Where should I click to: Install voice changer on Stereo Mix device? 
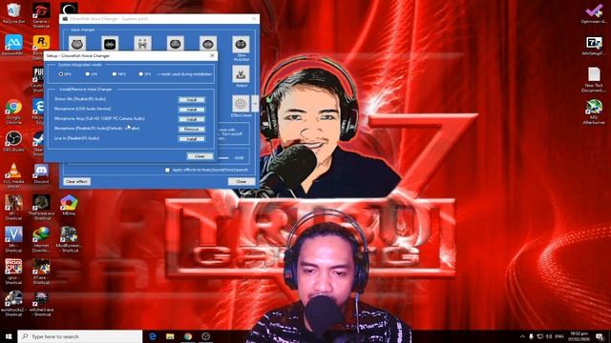pos(191,100)
